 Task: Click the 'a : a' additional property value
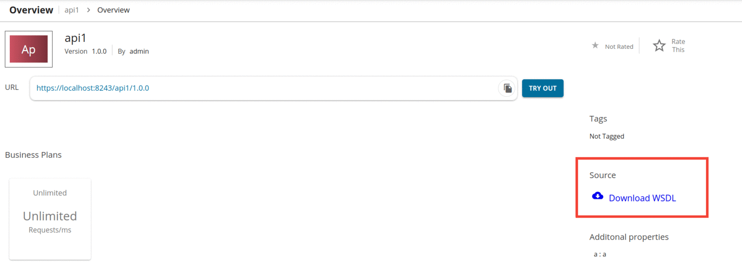pos(600,254)
